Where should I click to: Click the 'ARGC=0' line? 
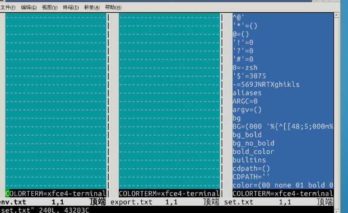[x=245, y=101]
